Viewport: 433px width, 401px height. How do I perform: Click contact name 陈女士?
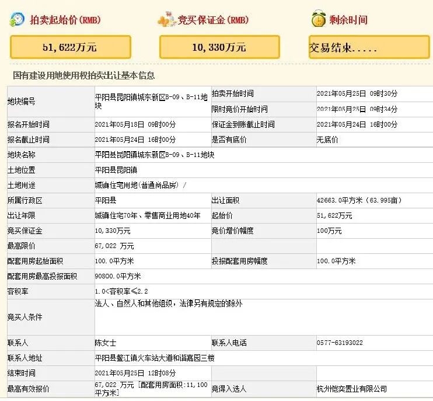point(106,343)
